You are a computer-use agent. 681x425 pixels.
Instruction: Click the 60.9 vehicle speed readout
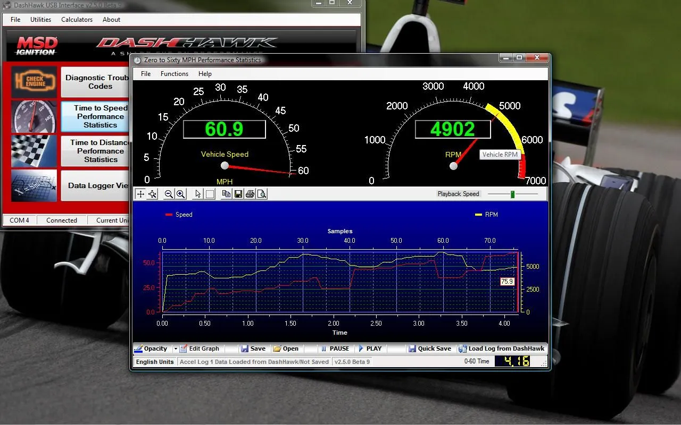(224, 129)
